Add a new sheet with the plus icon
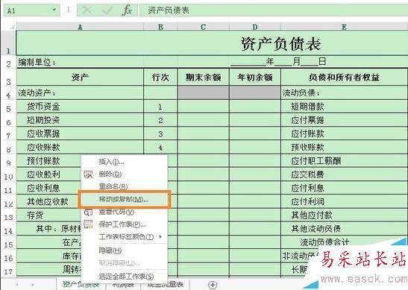408x290 pixels. click(x=213, y=285)
